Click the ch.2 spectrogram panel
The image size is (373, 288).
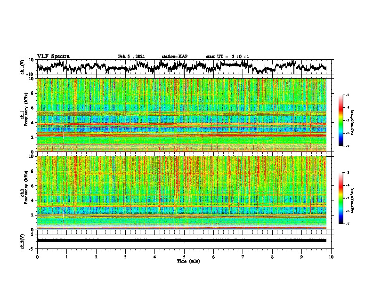point(182,193)
